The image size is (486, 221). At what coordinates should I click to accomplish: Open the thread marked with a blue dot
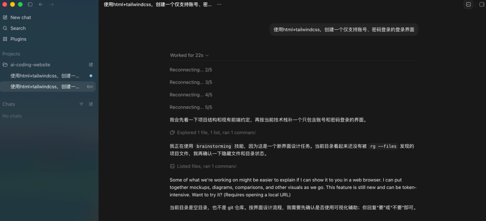pos(48,75)
